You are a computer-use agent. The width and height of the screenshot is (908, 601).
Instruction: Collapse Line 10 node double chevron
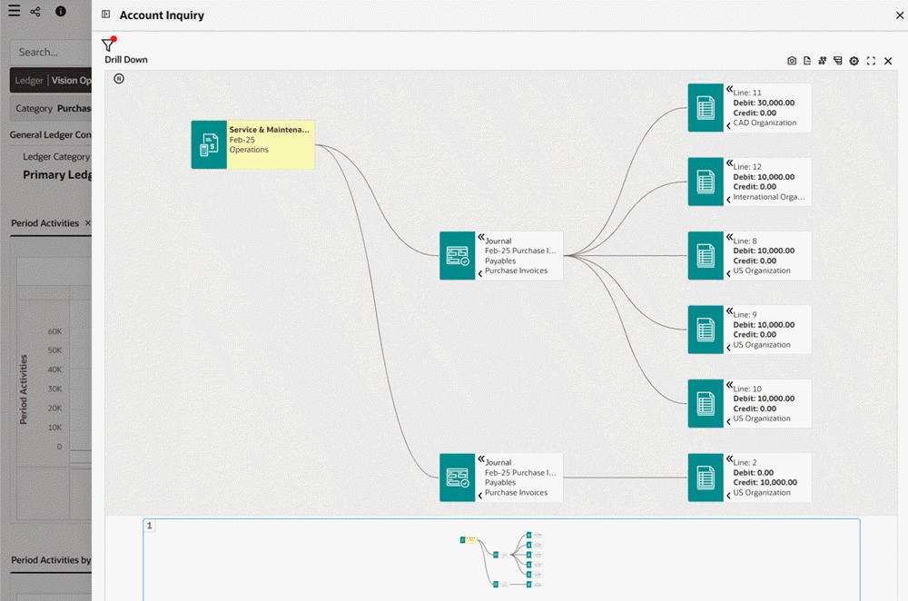click(x=730, y=385)
